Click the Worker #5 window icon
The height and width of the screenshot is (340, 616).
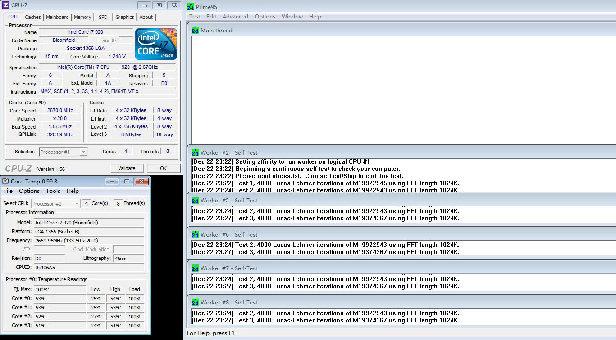(x=195, y=200)
